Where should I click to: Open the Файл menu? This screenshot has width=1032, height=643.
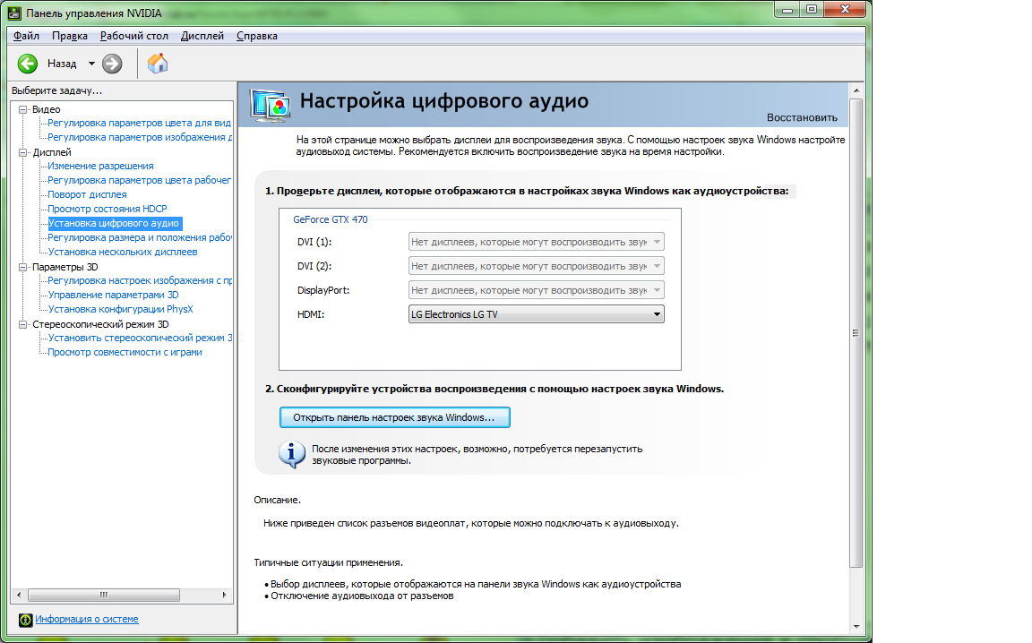pyautogui.click(x=26, y=36)
